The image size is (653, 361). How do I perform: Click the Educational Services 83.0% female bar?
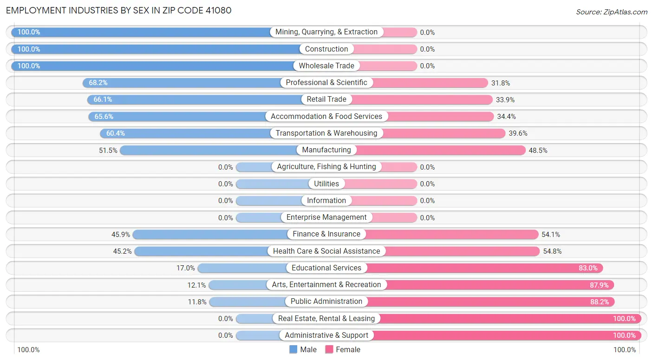tap(483, 268)
